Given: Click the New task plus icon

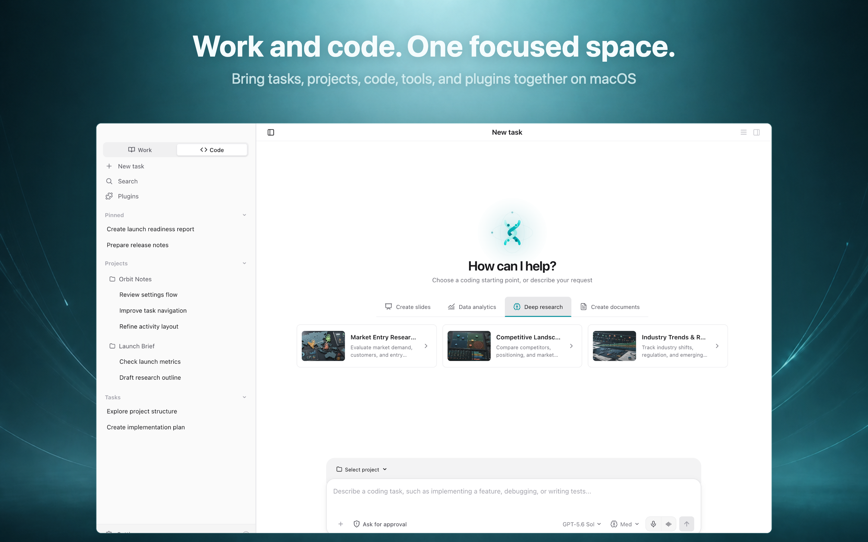Looking at the screenshot, I should (109, 166).
